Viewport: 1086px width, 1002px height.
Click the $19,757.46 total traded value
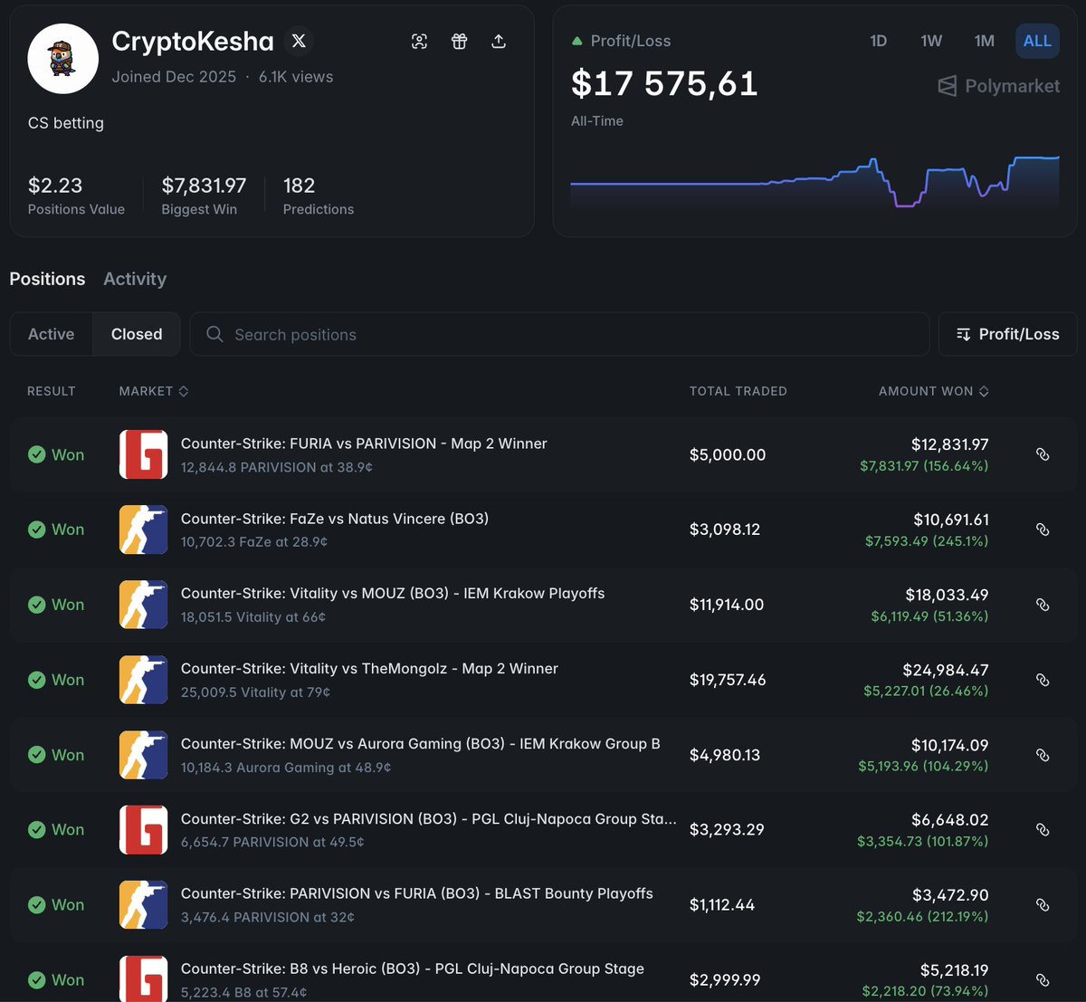728,680
